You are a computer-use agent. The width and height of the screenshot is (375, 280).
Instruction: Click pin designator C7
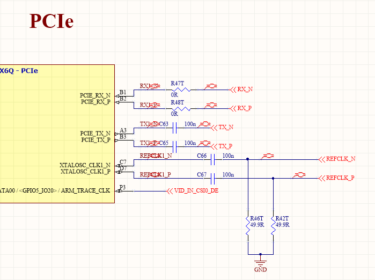[123, 162]
